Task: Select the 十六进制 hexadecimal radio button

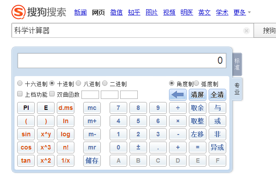Action: [x=20, y=83]
